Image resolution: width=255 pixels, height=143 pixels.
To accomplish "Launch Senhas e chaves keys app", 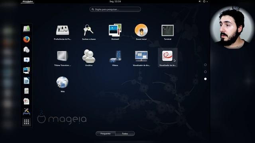I will (89, 32).
